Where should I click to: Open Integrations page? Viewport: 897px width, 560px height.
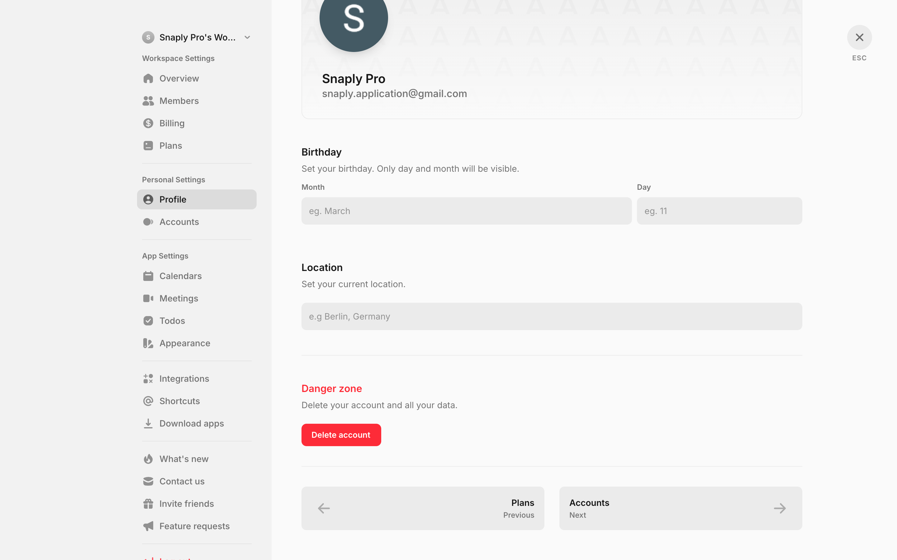(197, 379)
